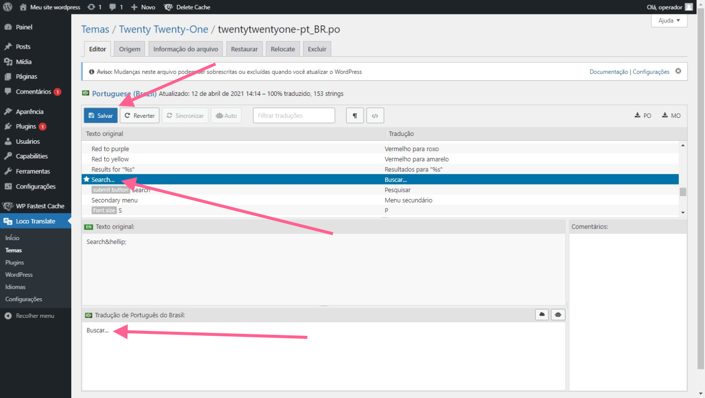Viewport: 705px width, 398px height.
Task: Select the Results for "%s" row
Action: (x=380, y=169)
